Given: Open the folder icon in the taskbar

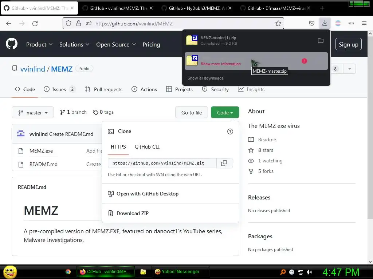Looking at the screenshot, I should coord(143,272).
